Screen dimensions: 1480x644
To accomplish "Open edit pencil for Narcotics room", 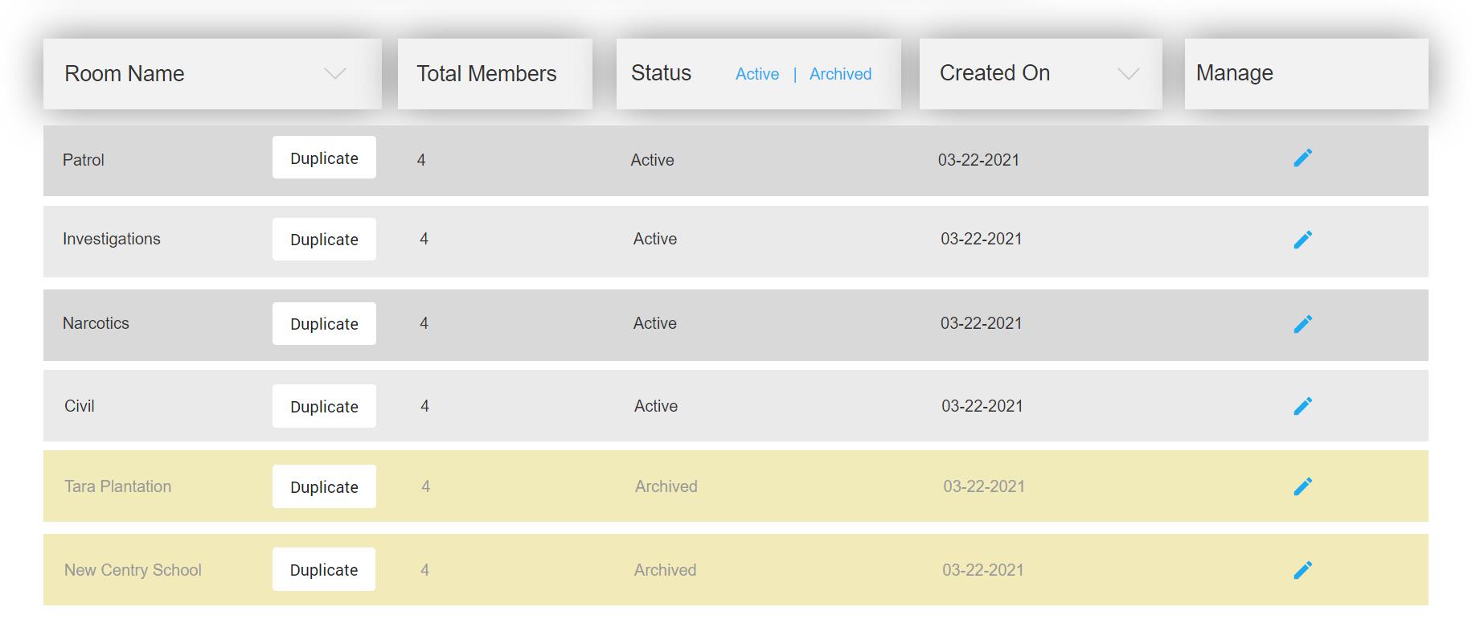I will (x=1302, y=324).
